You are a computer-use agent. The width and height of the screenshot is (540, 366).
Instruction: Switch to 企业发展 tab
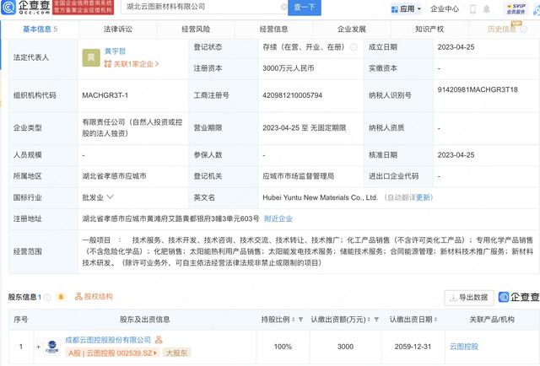351,30
